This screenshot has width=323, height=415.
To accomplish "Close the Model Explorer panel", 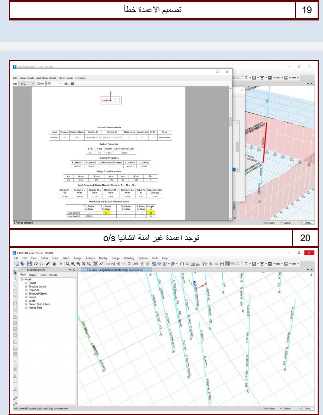I will [x=74, y=270].
